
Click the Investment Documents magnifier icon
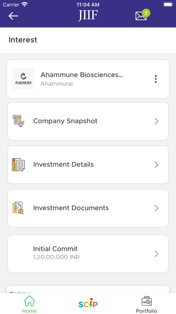(x=18, y=208)
